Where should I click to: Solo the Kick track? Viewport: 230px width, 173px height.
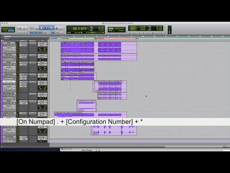pos(11,45)
